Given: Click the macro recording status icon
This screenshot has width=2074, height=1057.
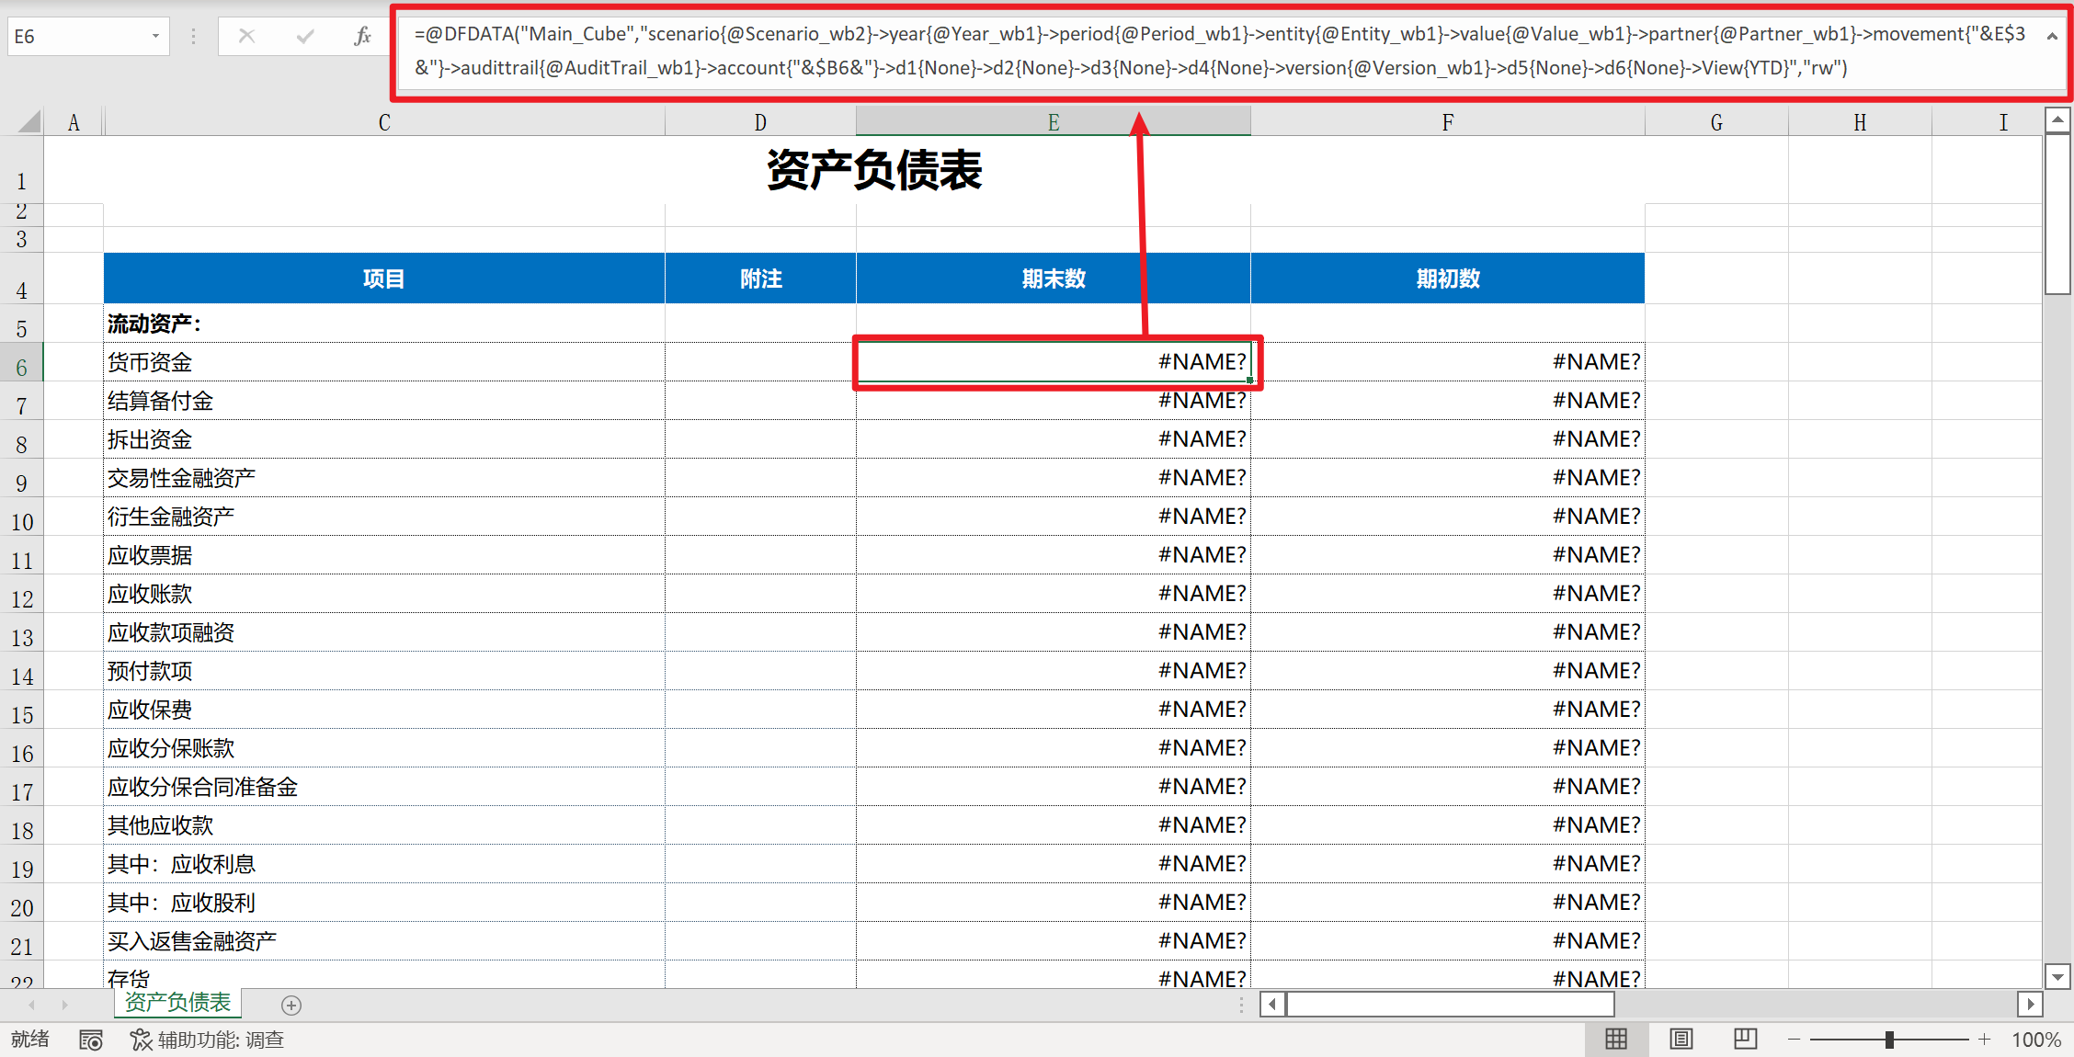Looking at the screenshot, I should pos(90,1040).
